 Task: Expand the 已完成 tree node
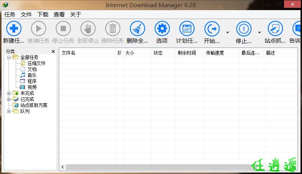pyautogui.click(x=9, y=99)
